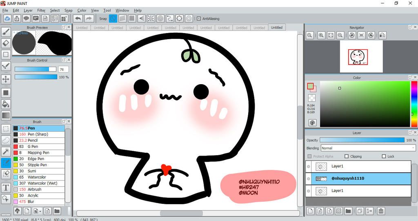Open the File menu
The width and height of the screenshot is (418, 221).
(x=5, y=10)
